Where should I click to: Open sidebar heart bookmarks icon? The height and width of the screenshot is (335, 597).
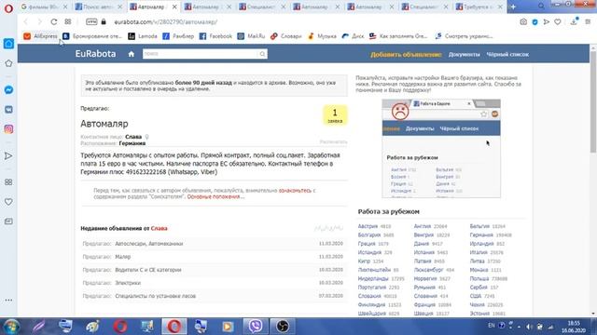click(8, 202)
